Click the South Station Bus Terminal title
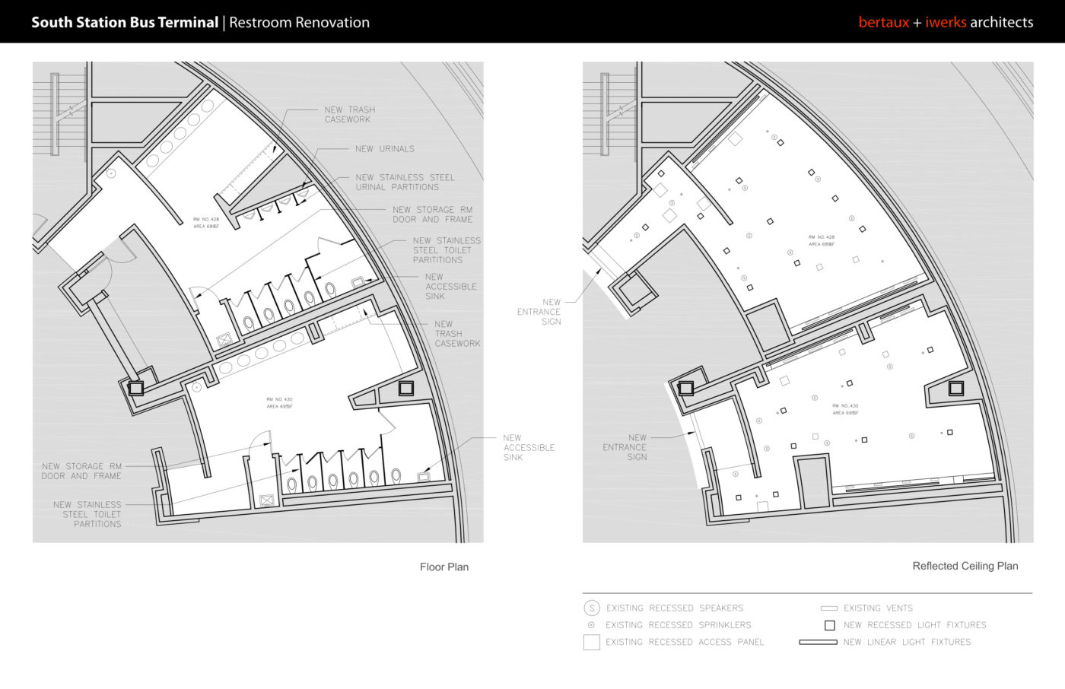The image size is (1065, 689). pos(125,22)
